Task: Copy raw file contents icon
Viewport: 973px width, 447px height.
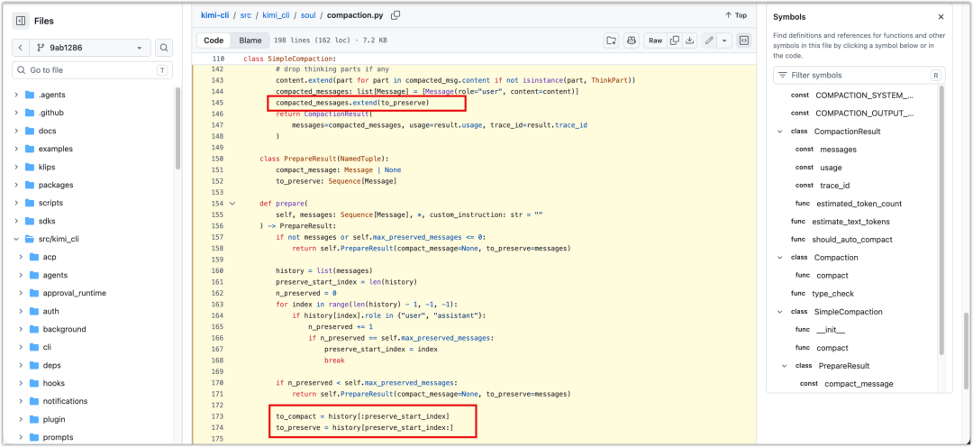Action: tap(675, 41)
